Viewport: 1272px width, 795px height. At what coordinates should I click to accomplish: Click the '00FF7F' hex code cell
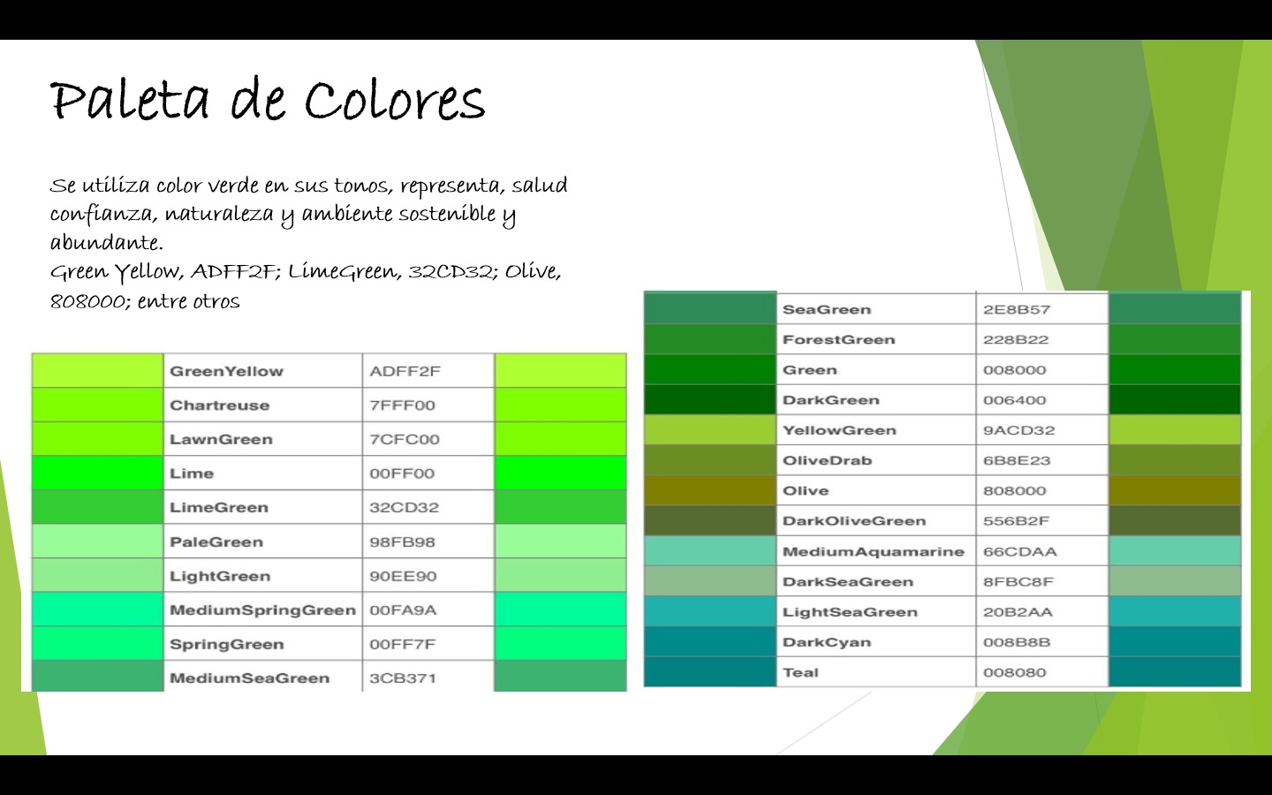pos(428,644)
